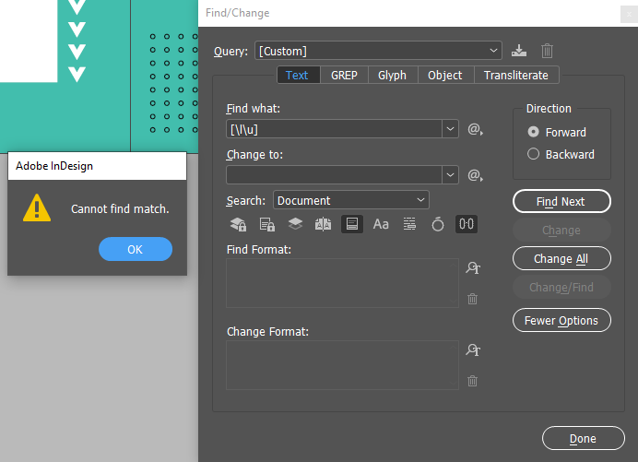Toggle Include Master Pages icon
638x462 pixels.
[x=323, y=224]
